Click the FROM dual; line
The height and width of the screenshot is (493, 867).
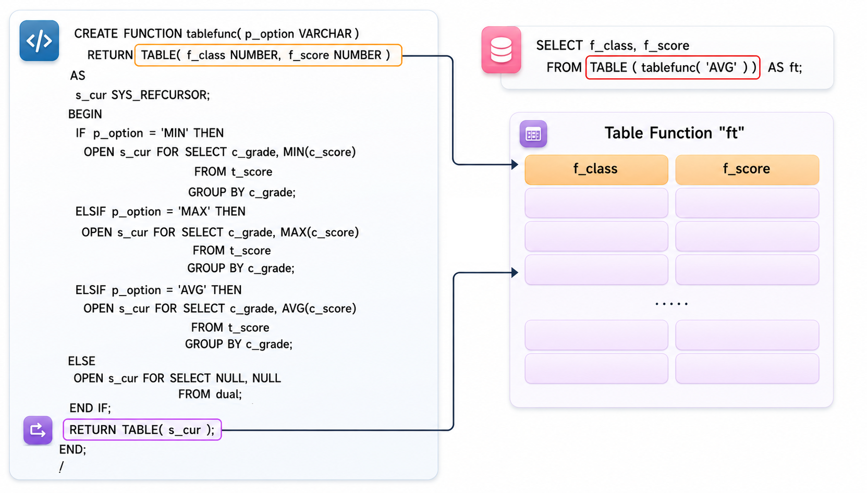(210, 395)
